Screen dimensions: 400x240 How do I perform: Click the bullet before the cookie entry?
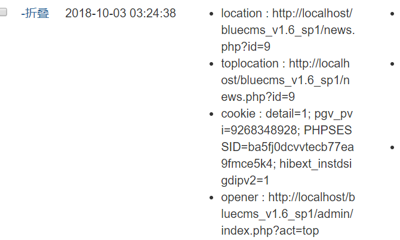tap(213, 114)
